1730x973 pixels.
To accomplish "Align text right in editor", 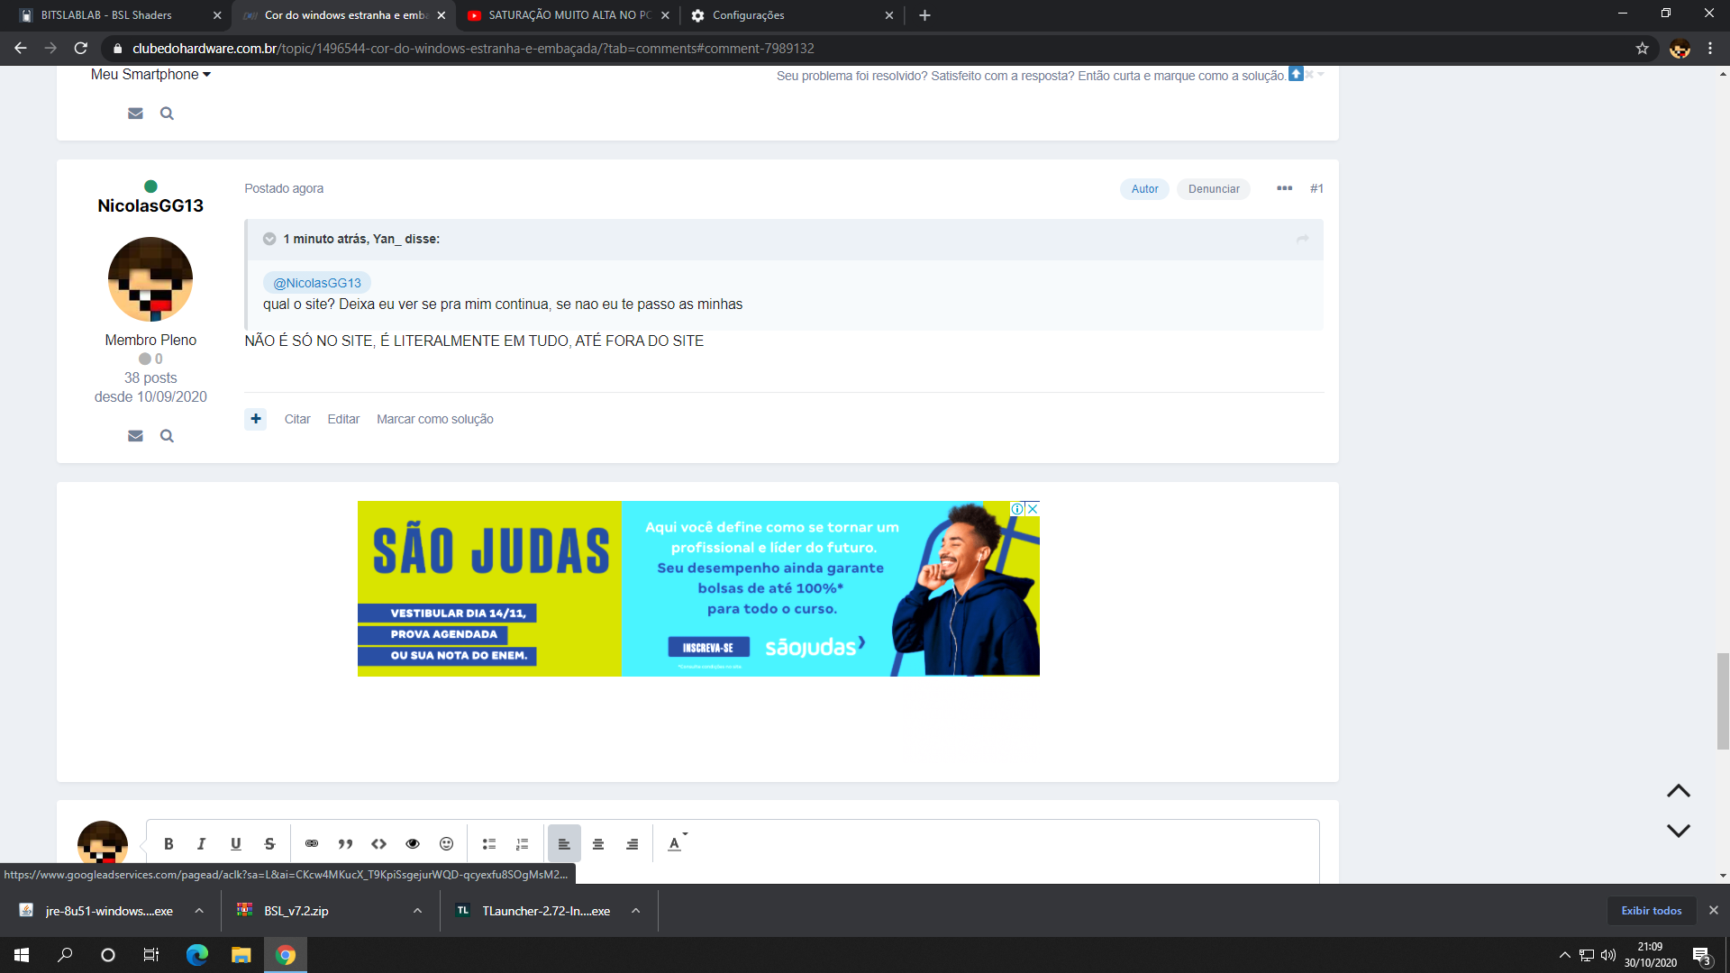I will (633, 844).
